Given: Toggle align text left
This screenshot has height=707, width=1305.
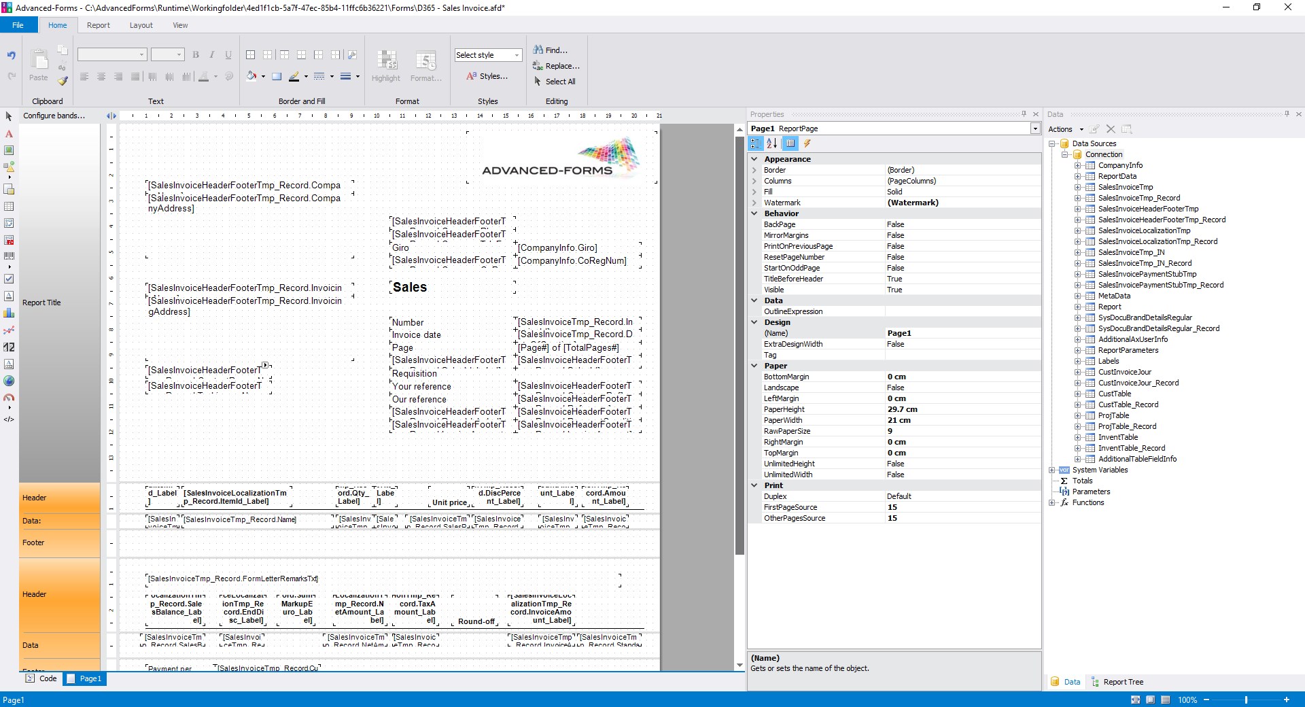Looking at the screenshot, I should (x=84, y=77).
